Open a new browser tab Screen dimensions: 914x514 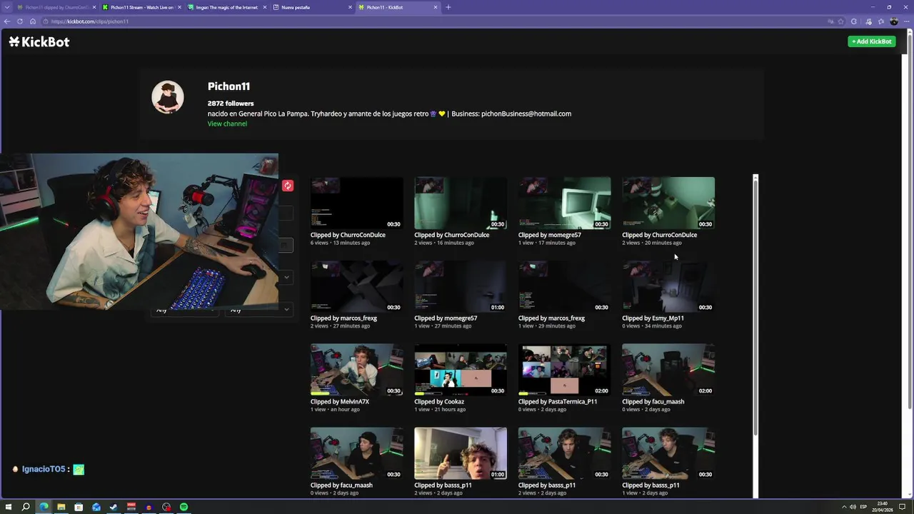(448, 7)
